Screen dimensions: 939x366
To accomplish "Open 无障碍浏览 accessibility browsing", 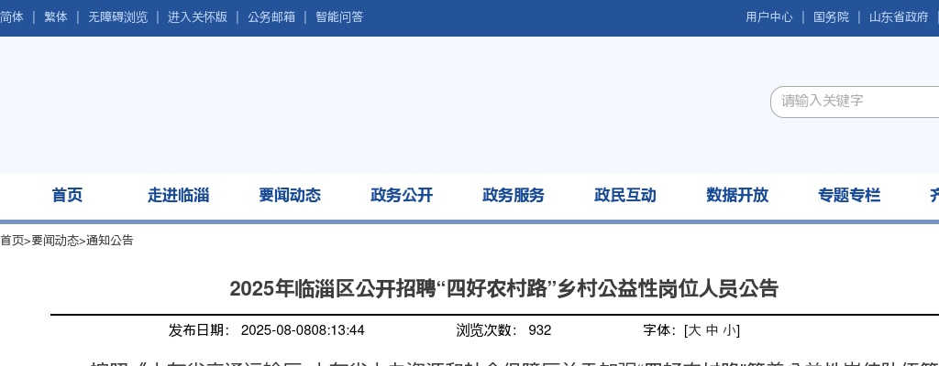I will coord(118,17).
